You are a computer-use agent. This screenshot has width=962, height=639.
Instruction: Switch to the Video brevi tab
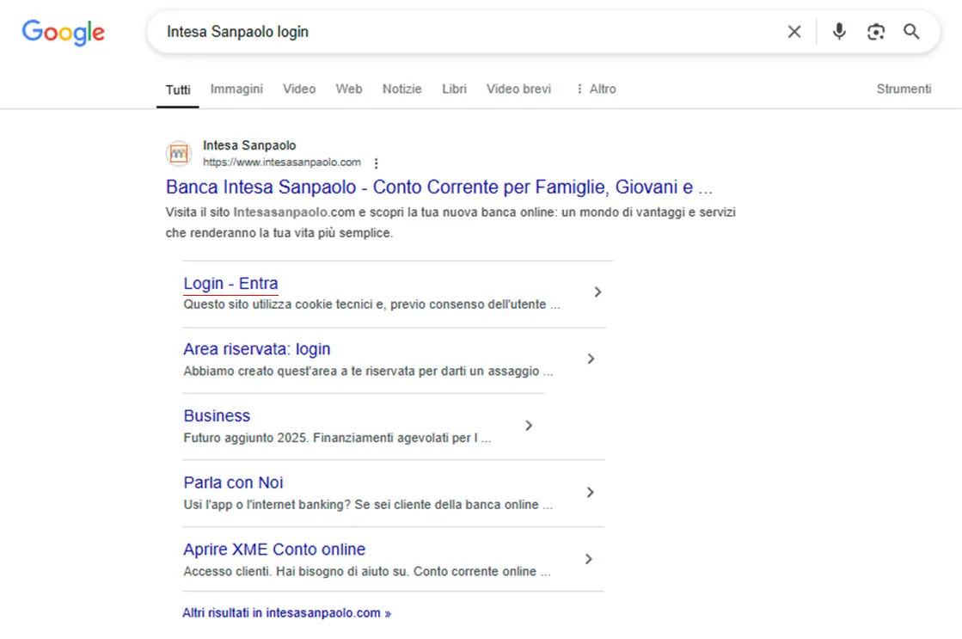click(518, 89)
